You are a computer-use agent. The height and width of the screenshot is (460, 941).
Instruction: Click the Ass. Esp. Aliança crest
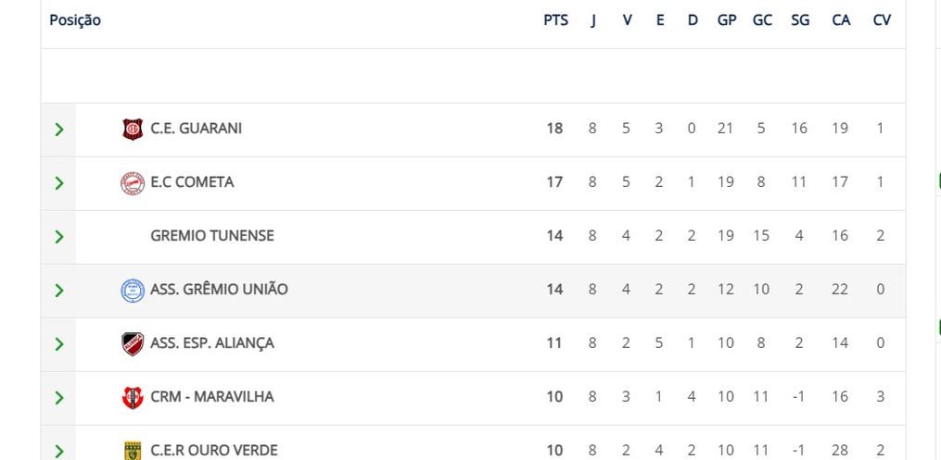point(133,343)
